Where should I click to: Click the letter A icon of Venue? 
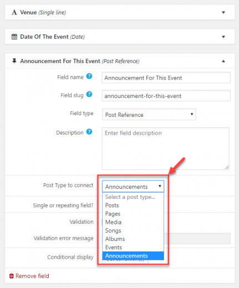coord(14,12)
